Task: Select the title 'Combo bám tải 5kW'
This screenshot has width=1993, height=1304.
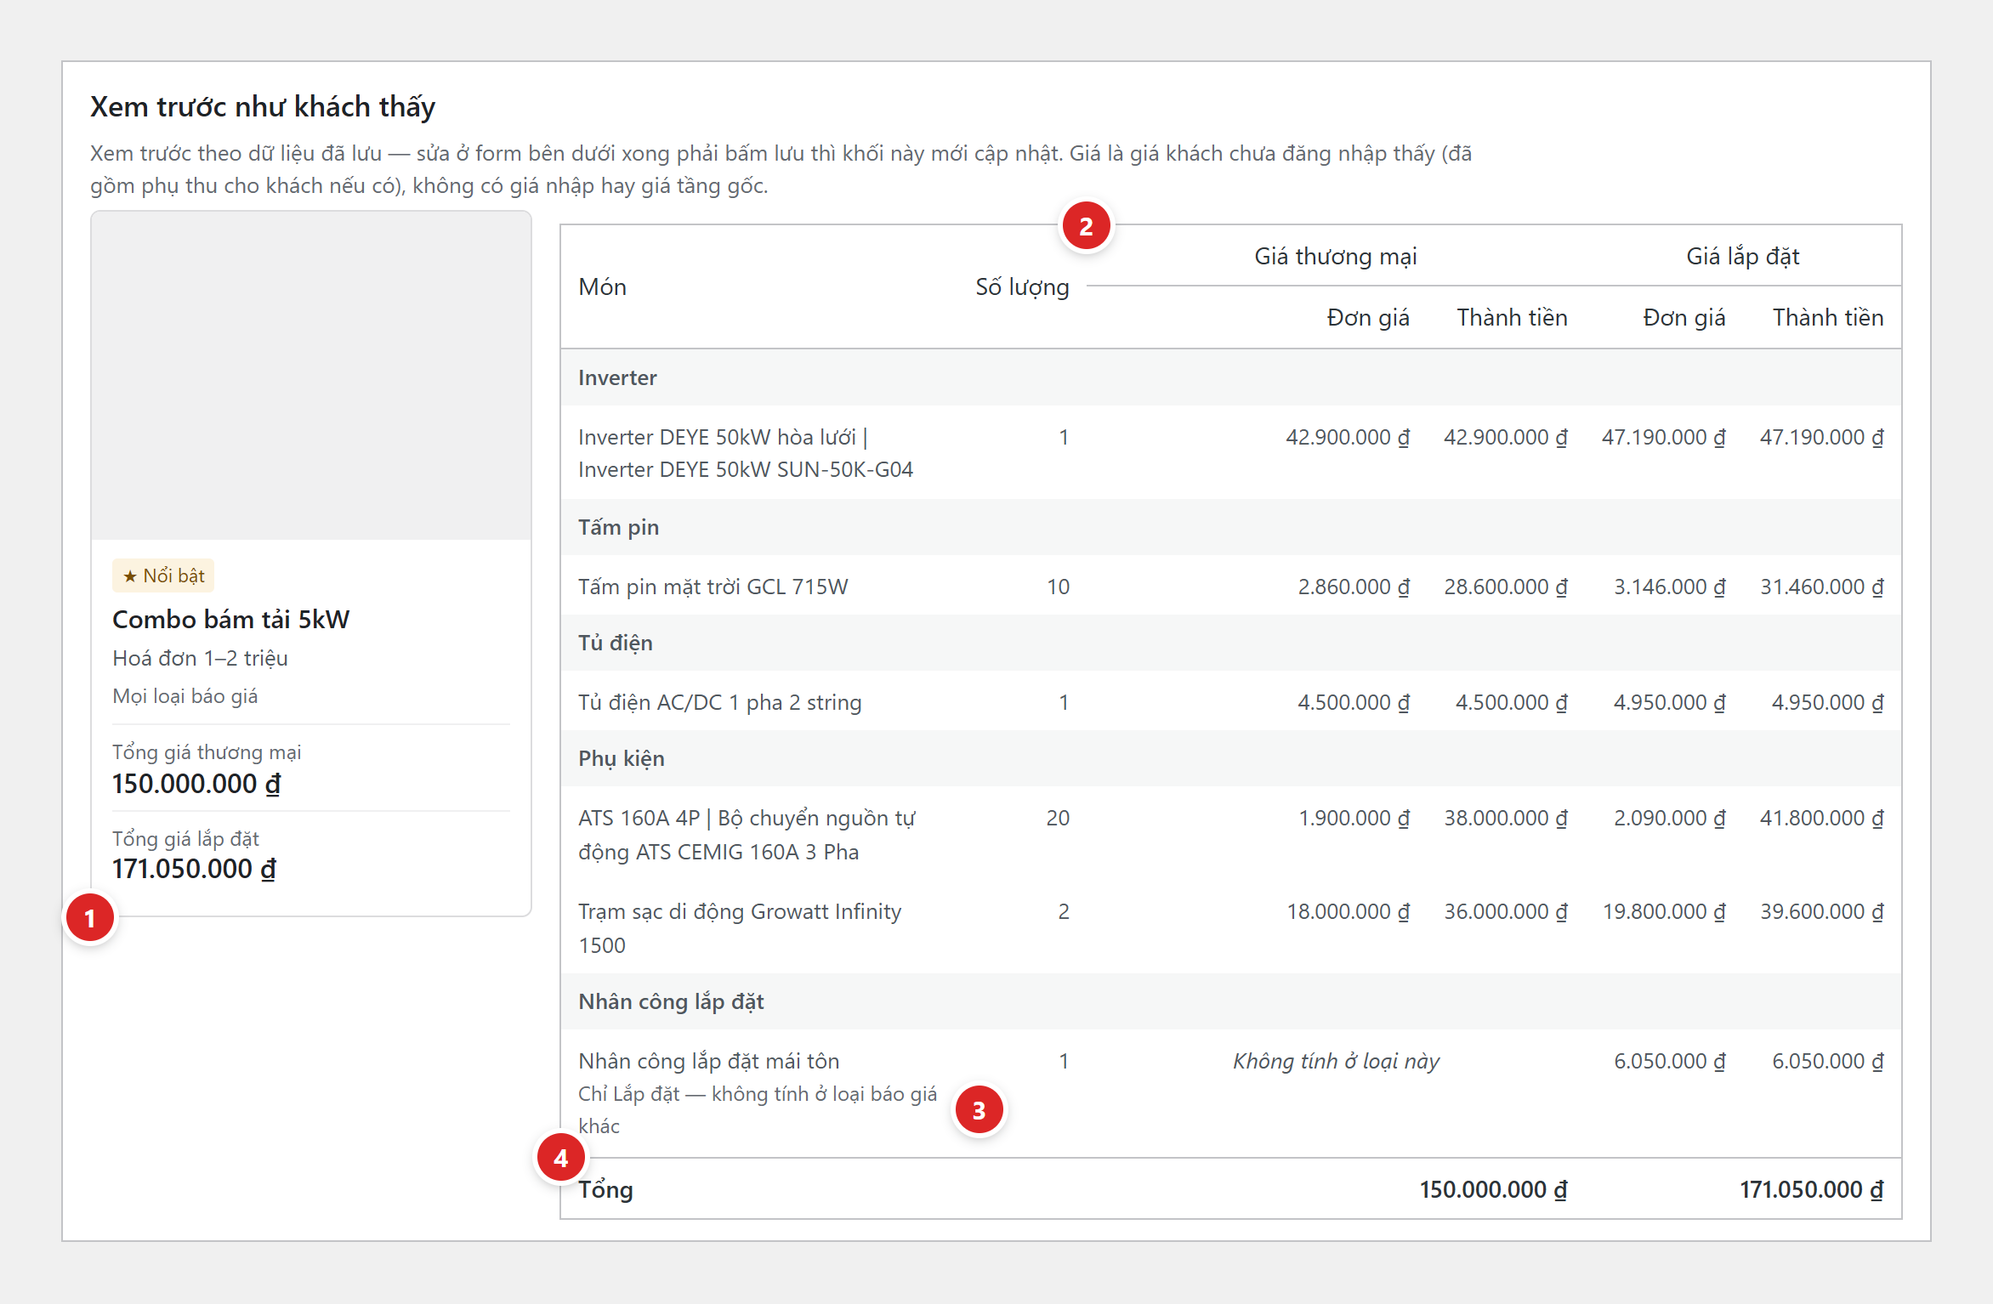Action: pos(230,619)
